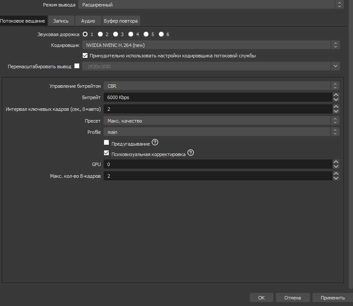Image resolution: width=353 pixels, height=306 pixels.
Task: Decrease Битрейт using down arrow
Action: click(336, 100)
